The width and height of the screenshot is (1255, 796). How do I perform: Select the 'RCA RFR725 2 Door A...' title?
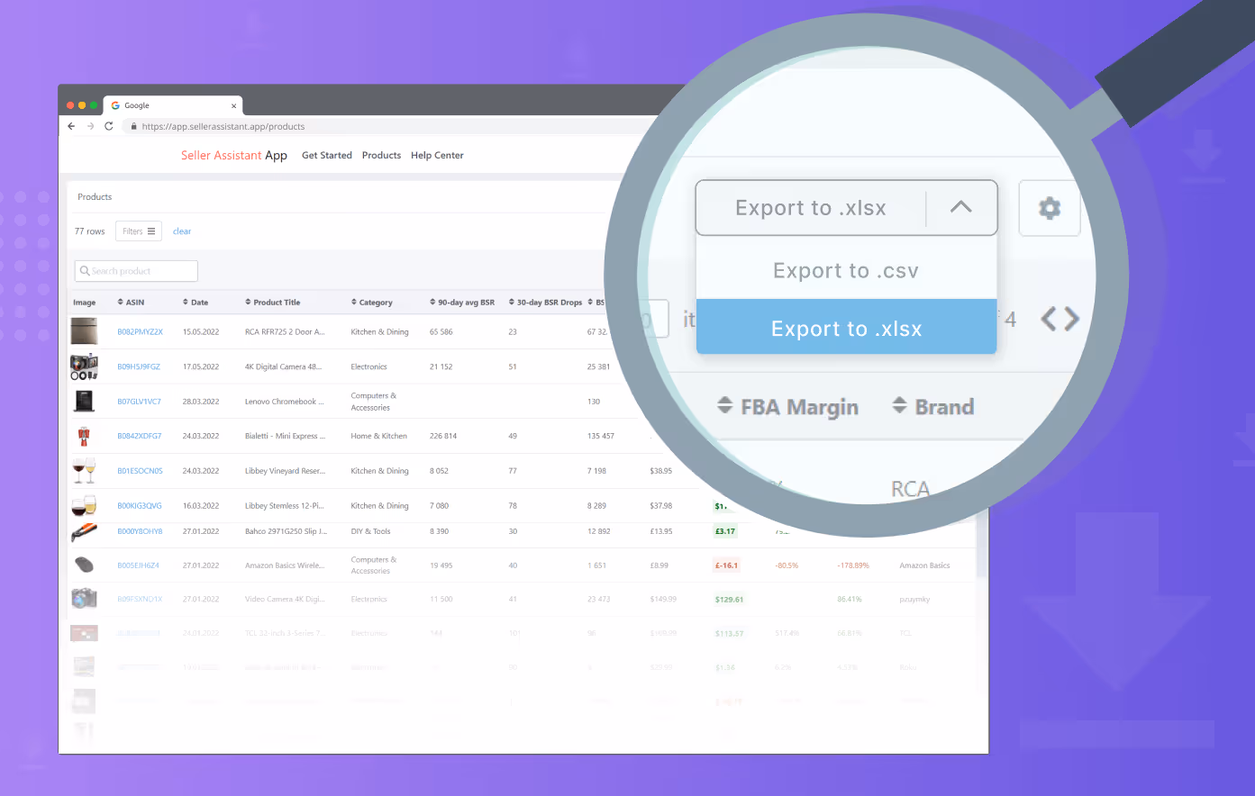coord(285,332)
